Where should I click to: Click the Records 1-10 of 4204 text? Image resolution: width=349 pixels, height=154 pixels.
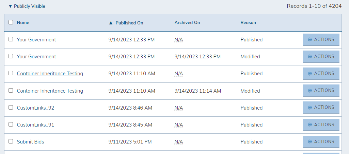[x=314, y=6]
